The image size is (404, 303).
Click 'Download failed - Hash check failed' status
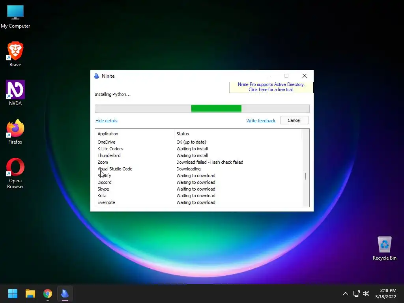click(210, 162)
